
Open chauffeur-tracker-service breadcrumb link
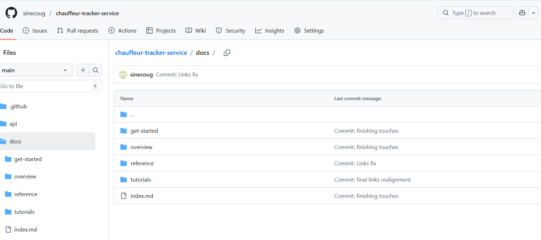(x=151, y=53)
